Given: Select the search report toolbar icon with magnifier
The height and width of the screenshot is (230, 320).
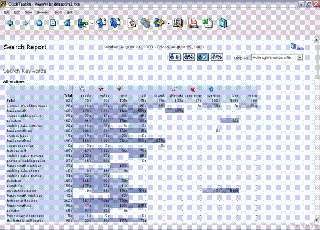Looking at the screenshot, I should coord(101,23).
